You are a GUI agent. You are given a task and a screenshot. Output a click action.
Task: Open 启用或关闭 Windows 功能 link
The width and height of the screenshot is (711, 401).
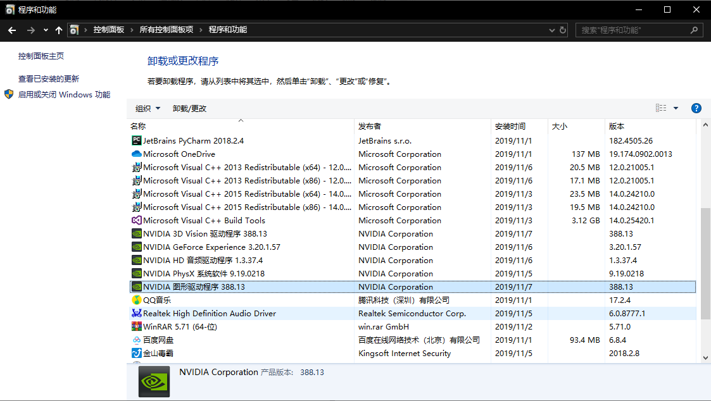[x=64, y=95]
